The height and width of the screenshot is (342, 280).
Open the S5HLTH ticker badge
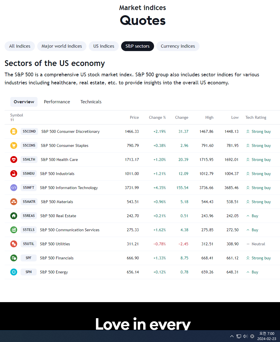click(29, 160)
